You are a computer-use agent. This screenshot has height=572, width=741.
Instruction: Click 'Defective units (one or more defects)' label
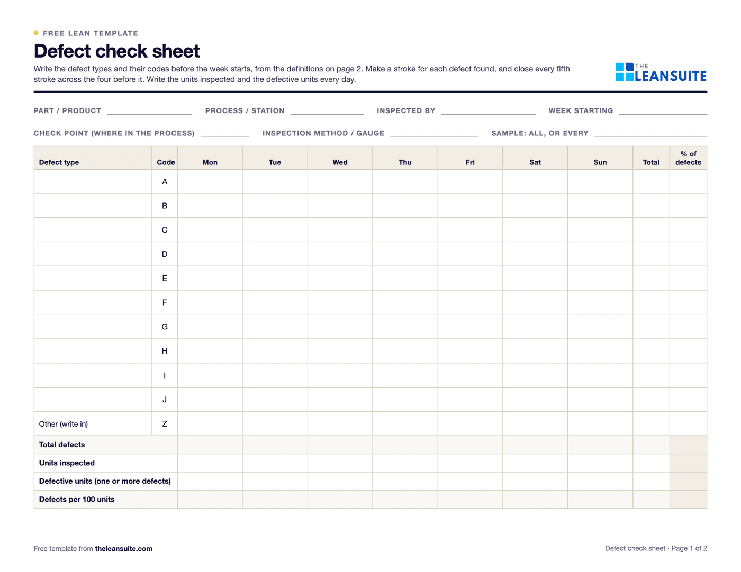(105, 481)
